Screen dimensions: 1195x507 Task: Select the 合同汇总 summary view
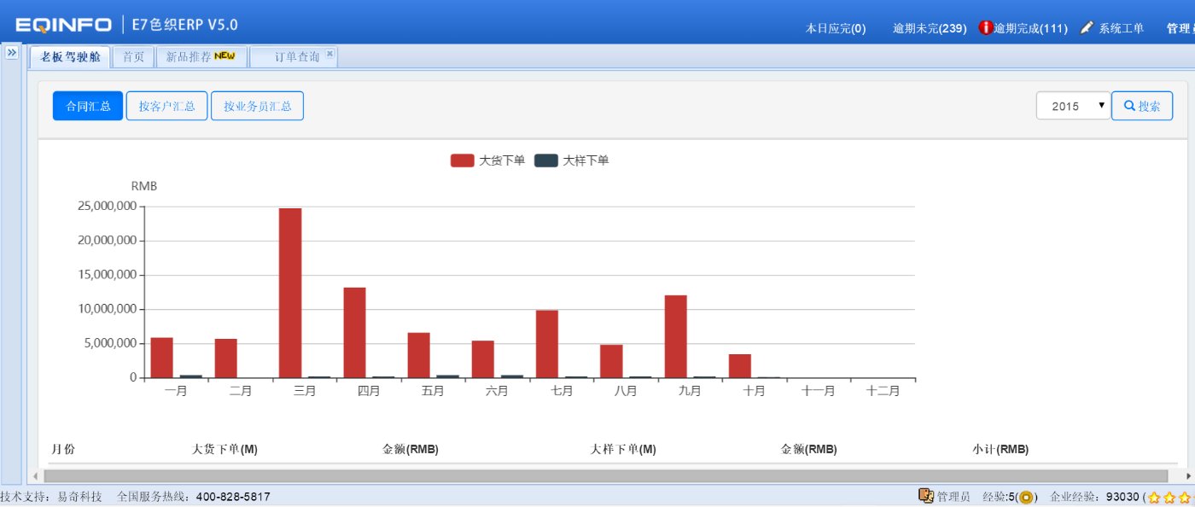88,106
